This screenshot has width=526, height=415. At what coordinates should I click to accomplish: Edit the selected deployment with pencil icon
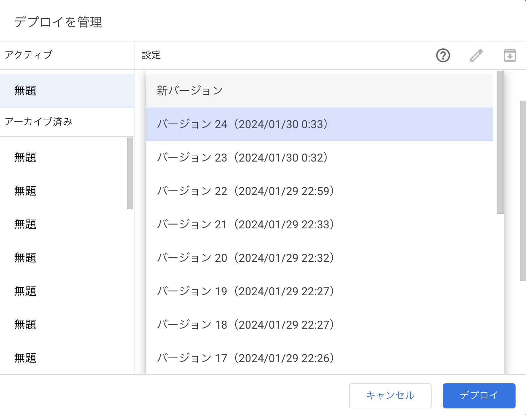click(x=476, y=56)
